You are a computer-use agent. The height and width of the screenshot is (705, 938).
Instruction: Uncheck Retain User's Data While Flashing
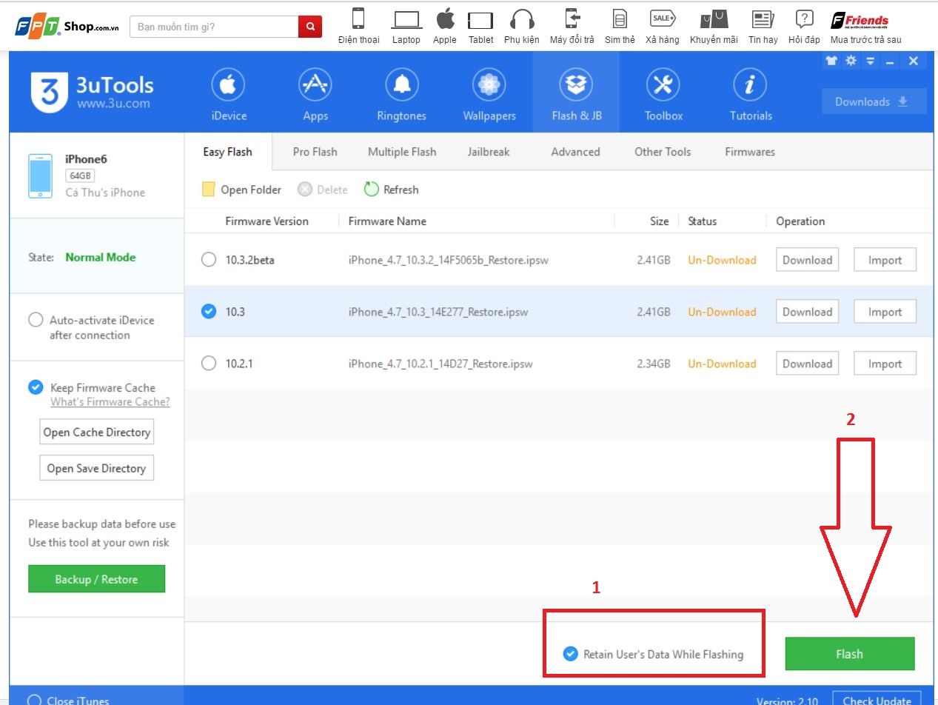[x=570, y=654]
